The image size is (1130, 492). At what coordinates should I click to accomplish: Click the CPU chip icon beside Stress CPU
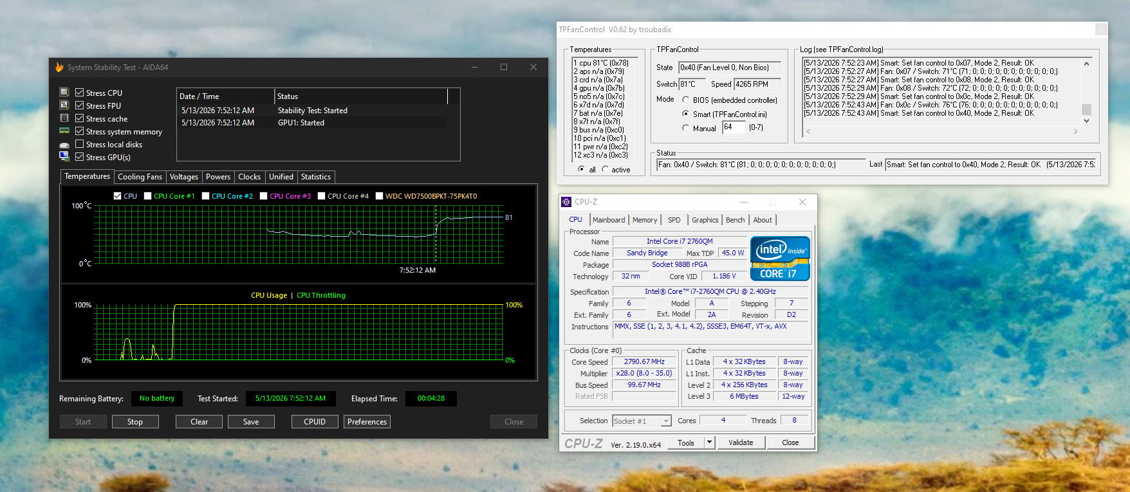tap(64, 93)
